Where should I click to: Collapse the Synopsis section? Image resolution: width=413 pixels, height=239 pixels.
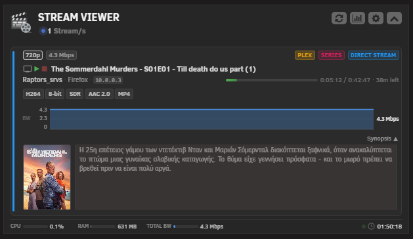tap(382, 139)
